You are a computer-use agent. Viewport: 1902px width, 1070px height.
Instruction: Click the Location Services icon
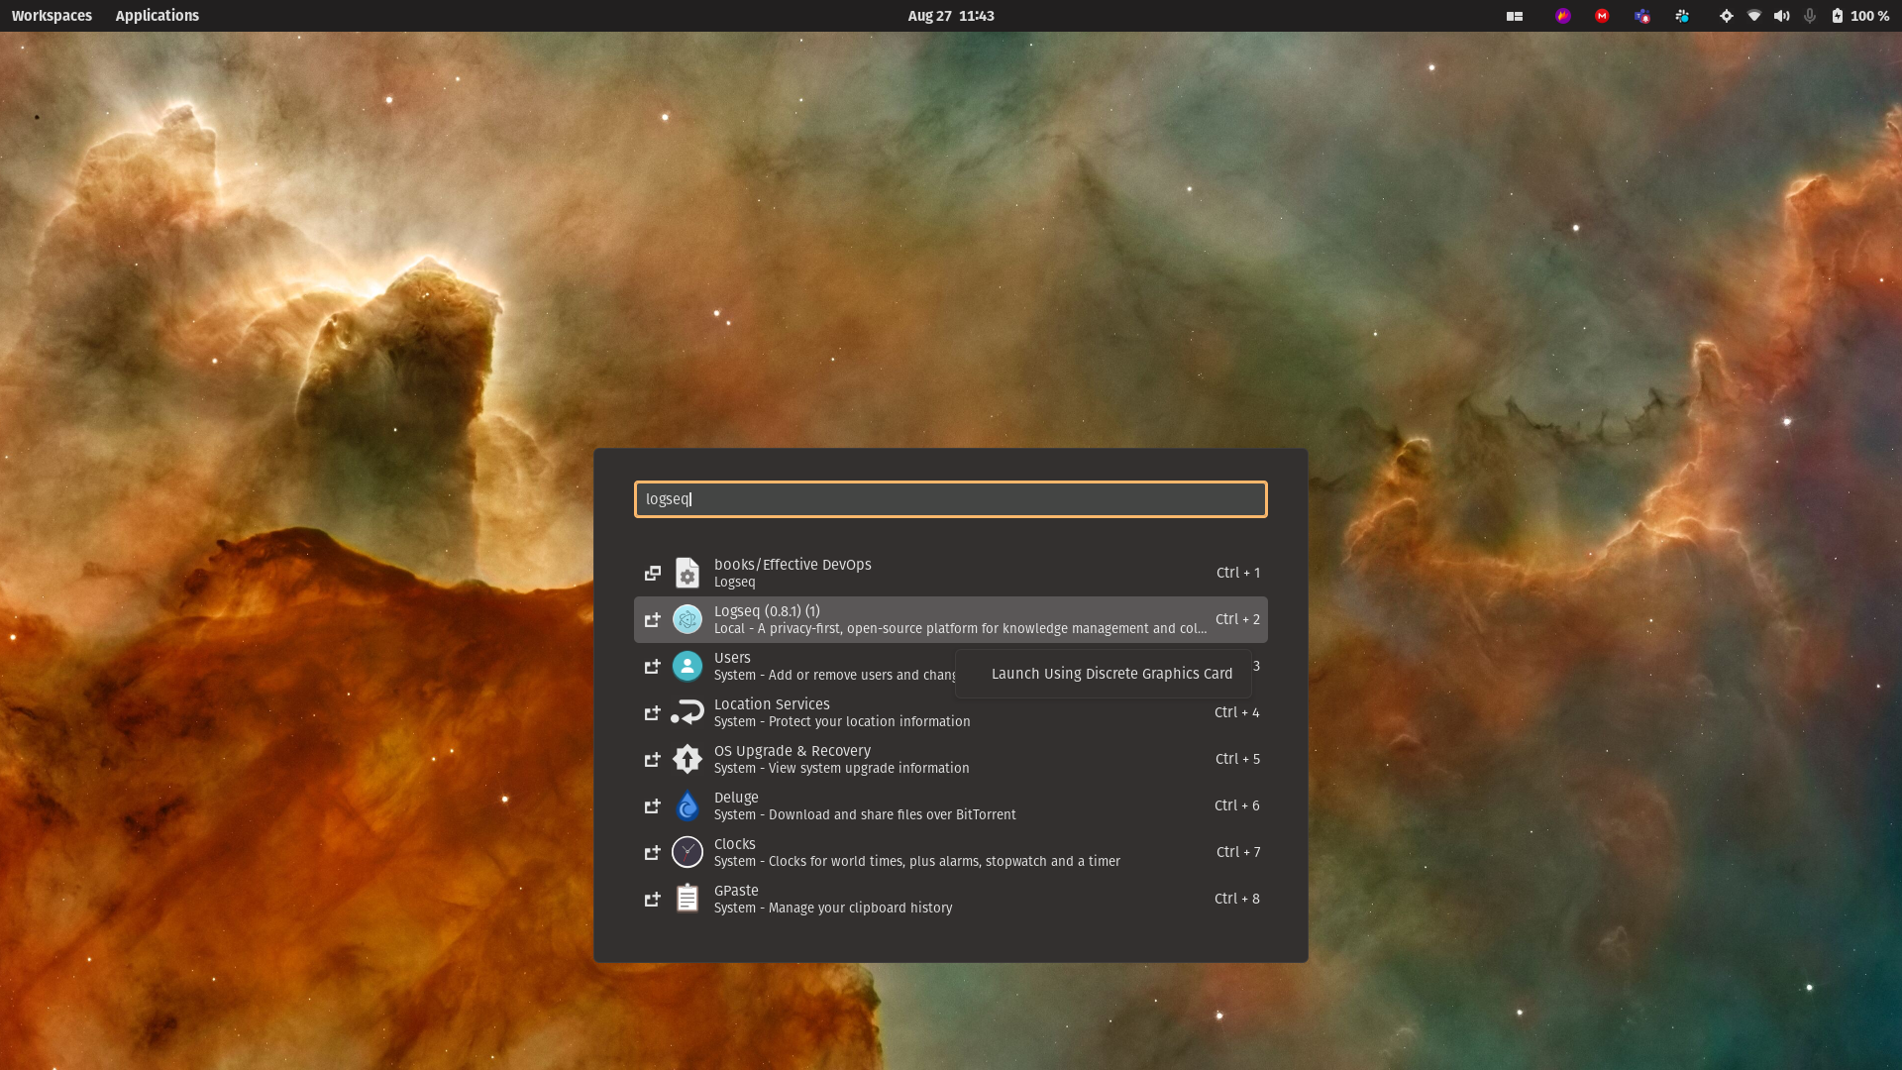pos(687,712)
